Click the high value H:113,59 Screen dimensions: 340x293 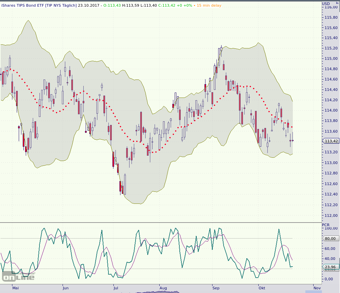point(131,5)
